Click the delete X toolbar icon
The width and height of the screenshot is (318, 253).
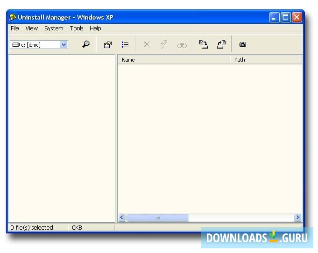[x=147, y=44]
